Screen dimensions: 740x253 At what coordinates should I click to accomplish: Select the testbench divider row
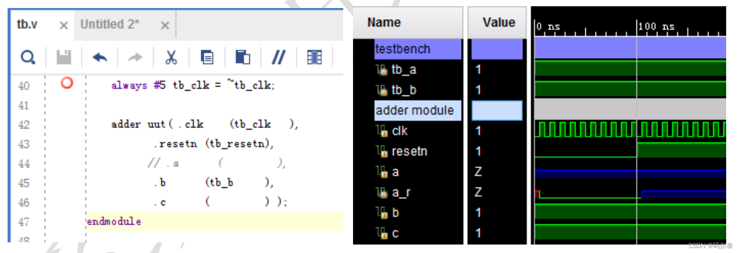[x=418, y=49]
